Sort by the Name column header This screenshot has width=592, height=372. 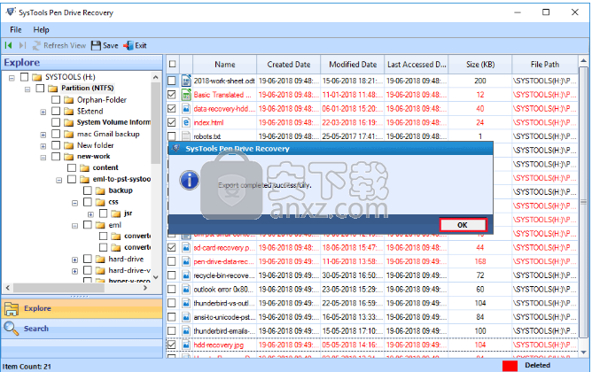click(224, 65)
